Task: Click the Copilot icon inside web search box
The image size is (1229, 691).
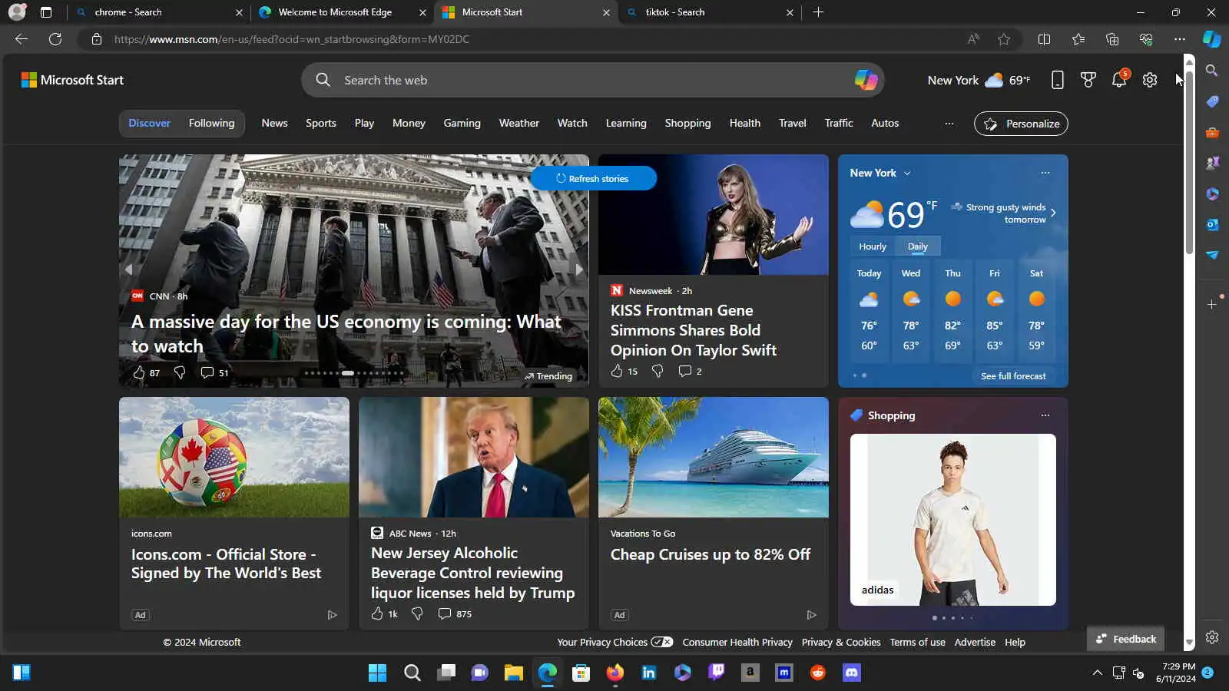Action: [866, 80]
